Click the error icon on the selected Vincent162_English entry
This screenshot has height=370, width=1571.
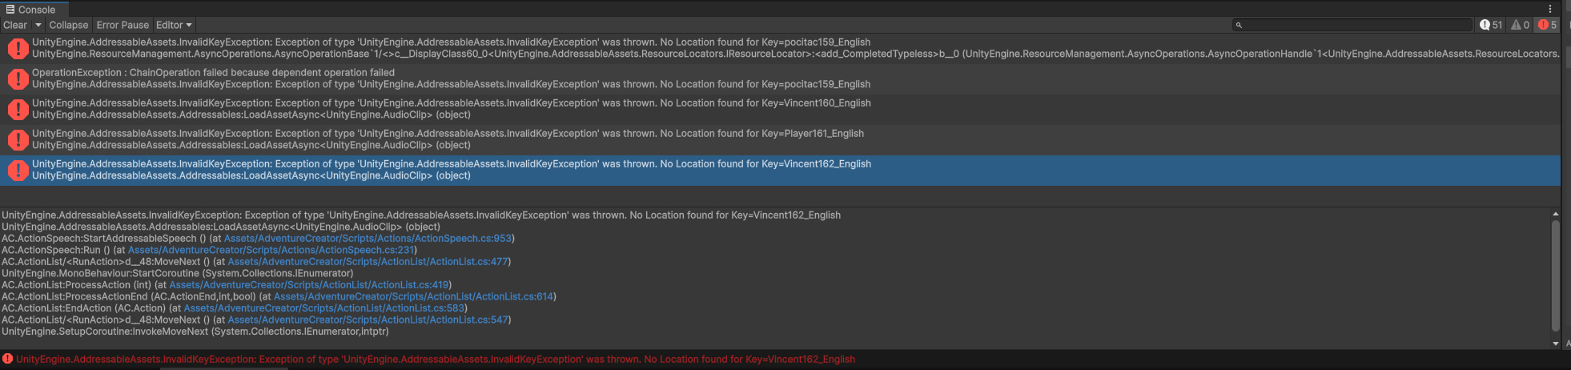coord(18,170)
